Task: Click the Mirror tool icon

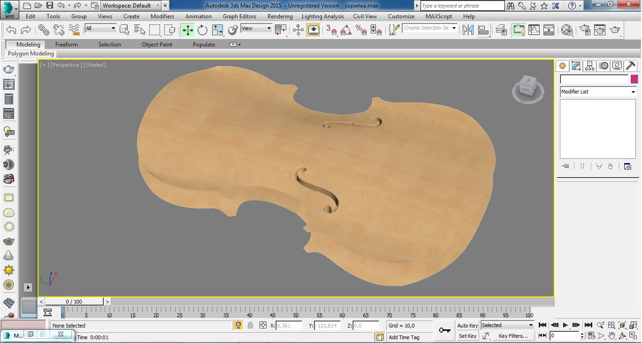Action: click(x=468, y=30)
